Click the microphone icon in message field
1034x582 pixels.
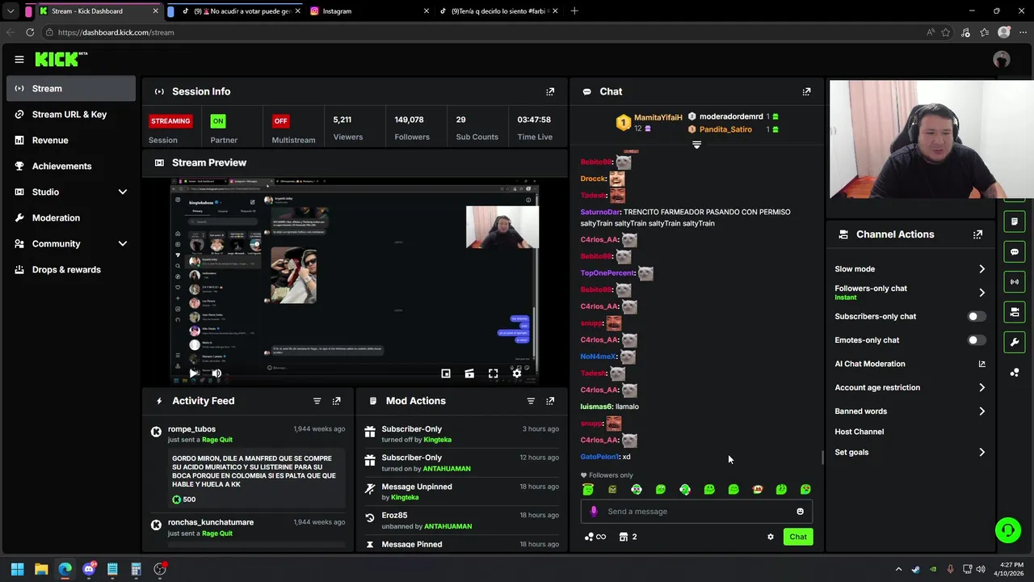[x=594, y=511]
